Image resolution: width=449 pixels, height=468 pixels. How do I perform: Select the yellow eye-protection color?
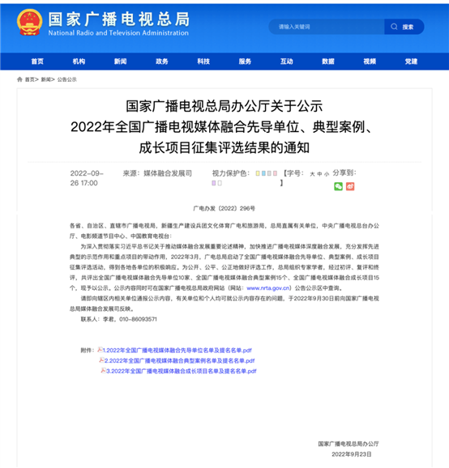(x=258, y=173)
